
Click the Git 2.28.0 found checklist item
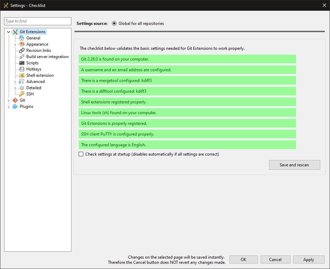[x=187, y=59]
